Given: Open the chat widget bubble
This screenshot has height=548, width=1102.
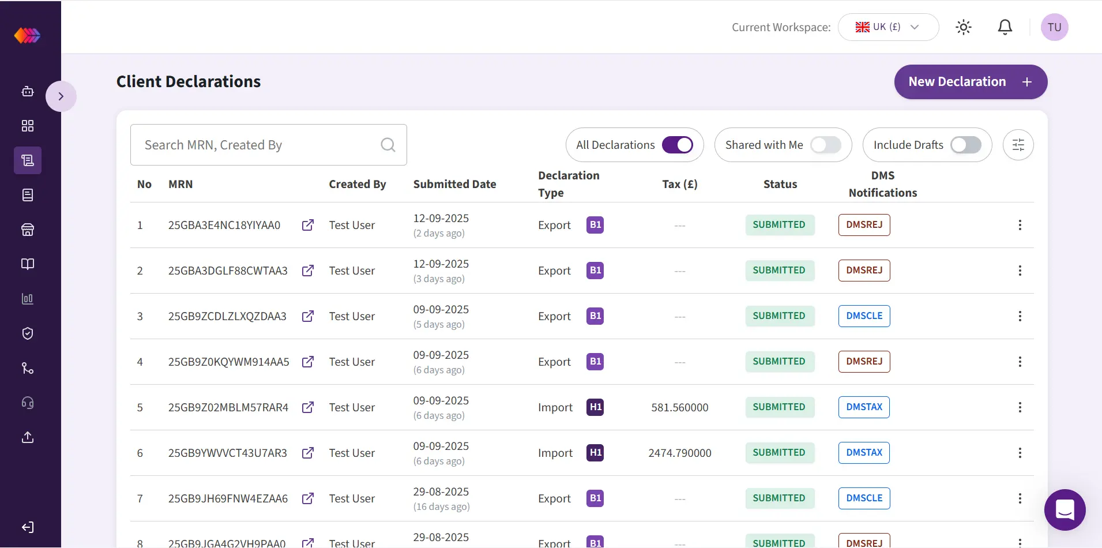Looking at the screenshot, I should point(1065,510).
